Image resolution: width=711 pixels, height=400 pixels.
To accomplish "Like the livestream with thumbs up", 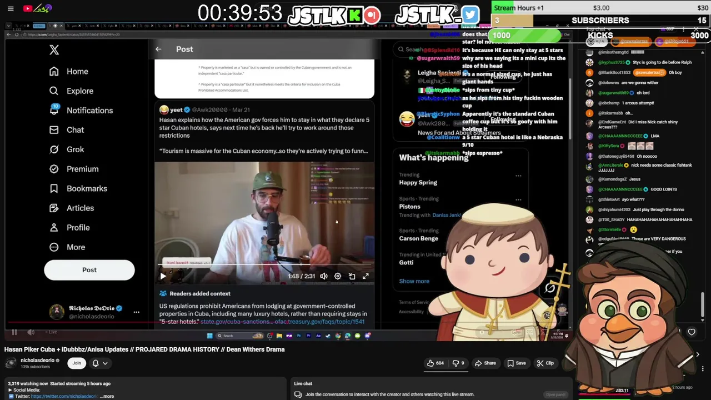I will point(435,363).
